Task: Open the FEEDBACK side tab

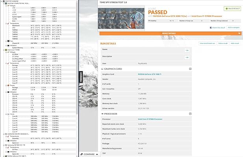Action: [82, 77]
